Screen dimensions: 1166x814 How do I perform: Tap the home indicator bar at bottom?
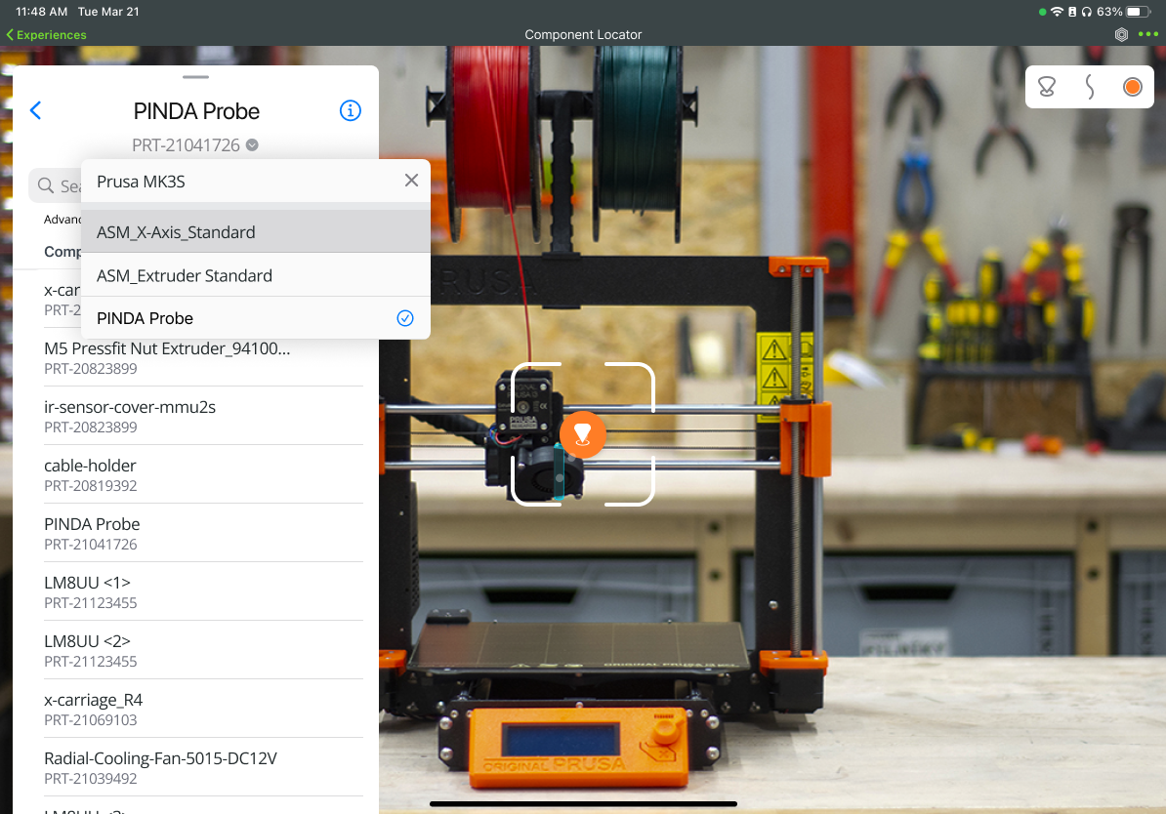coord(583,803)
